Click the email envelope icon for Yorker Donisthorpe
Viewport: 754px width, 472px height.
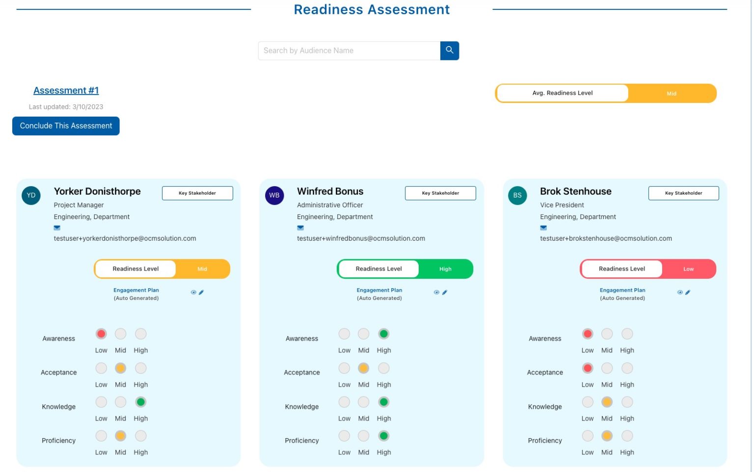[56, 227]
